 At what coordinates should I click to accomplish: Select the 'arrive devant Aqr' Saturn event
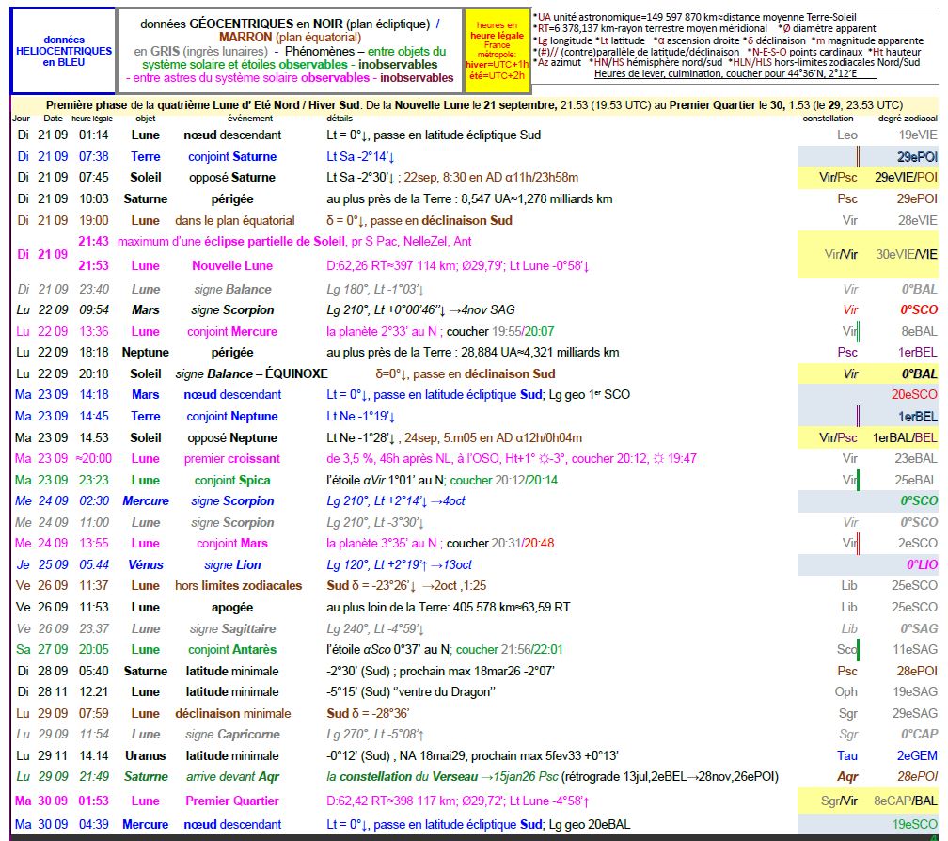click(230, 776)
